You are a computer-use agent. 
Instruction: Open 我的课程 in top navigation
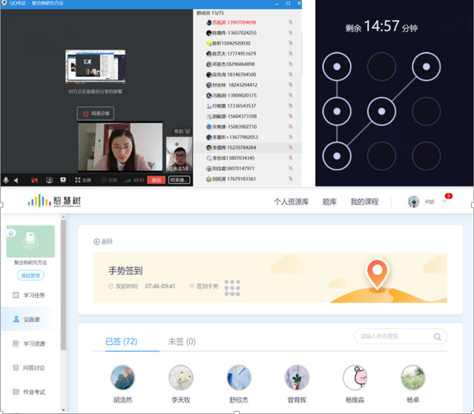point(364,201)
